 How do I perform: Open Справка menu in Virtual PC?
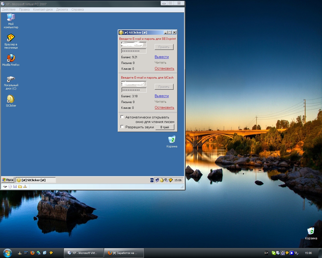[77, 10]
